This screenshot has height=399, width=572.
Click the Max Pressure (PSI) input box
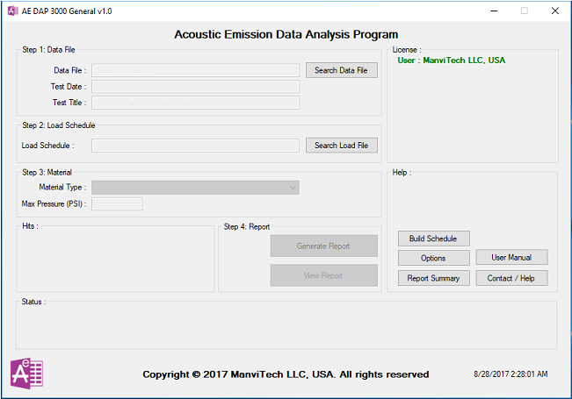(117, 203)
